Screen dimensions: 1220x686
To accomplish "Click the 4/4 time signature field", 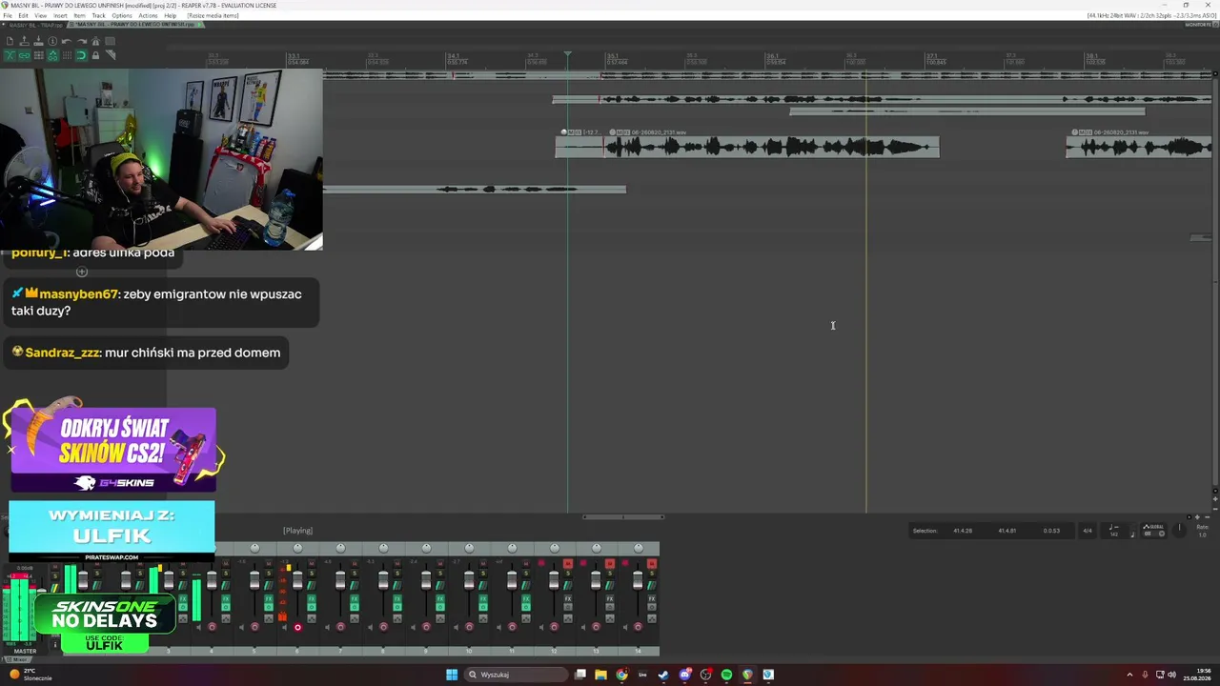I will pos(1087,531).
